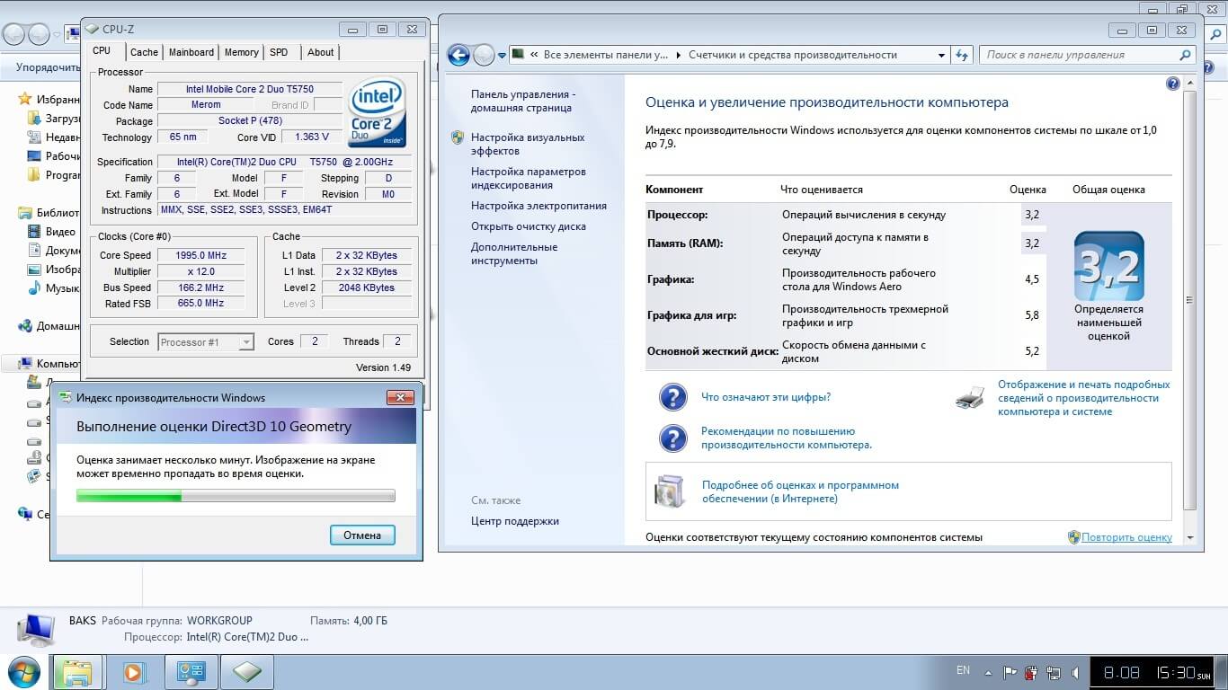Expand the address bar history dropdown
1228x690 pixels.
click(941, 55)
